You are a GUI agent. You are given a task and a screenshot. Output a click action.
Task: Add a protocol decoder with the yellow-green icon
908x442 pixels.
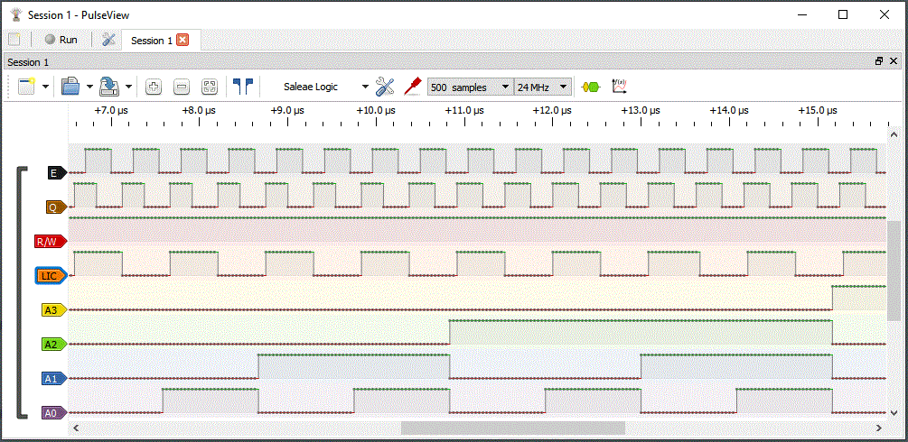[x=592, y=87]
